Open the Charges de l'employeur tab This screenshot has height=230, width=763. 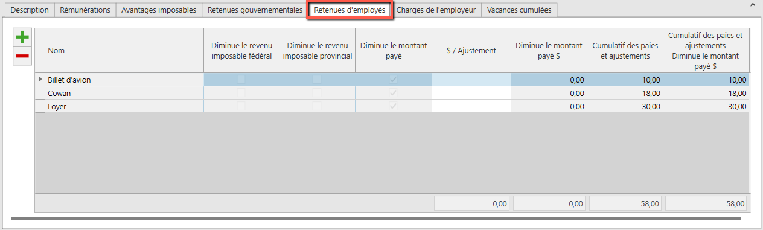click(436, 10)
